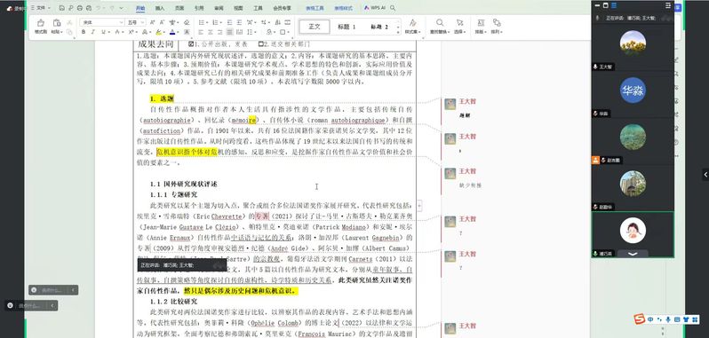Open the font size dropdown 五号
Viewport: 709px width, 338px height.
point(136,22)
